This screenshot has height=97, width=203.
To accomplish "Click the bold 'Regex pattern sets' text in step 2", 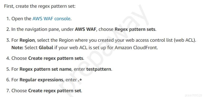I will pos(135,30).
